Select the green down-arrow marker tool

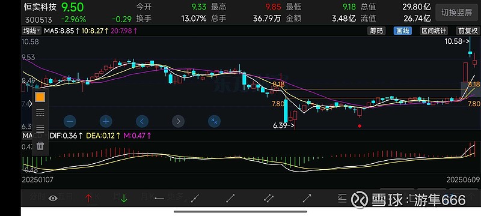pyautogui.click(x=124, y=199)
